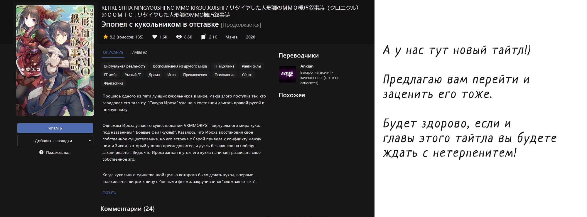Screen dimensions: 587x217
Task: Switch to the ГЛАВЫ (6) tab
Action: click(139, 52)
